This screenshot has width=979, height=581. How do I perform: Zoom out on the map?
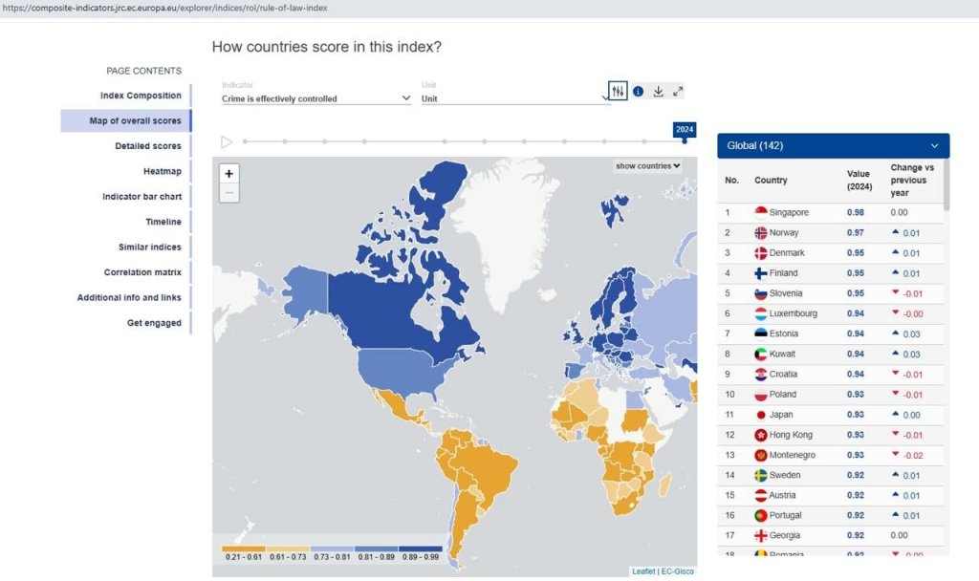229,193
